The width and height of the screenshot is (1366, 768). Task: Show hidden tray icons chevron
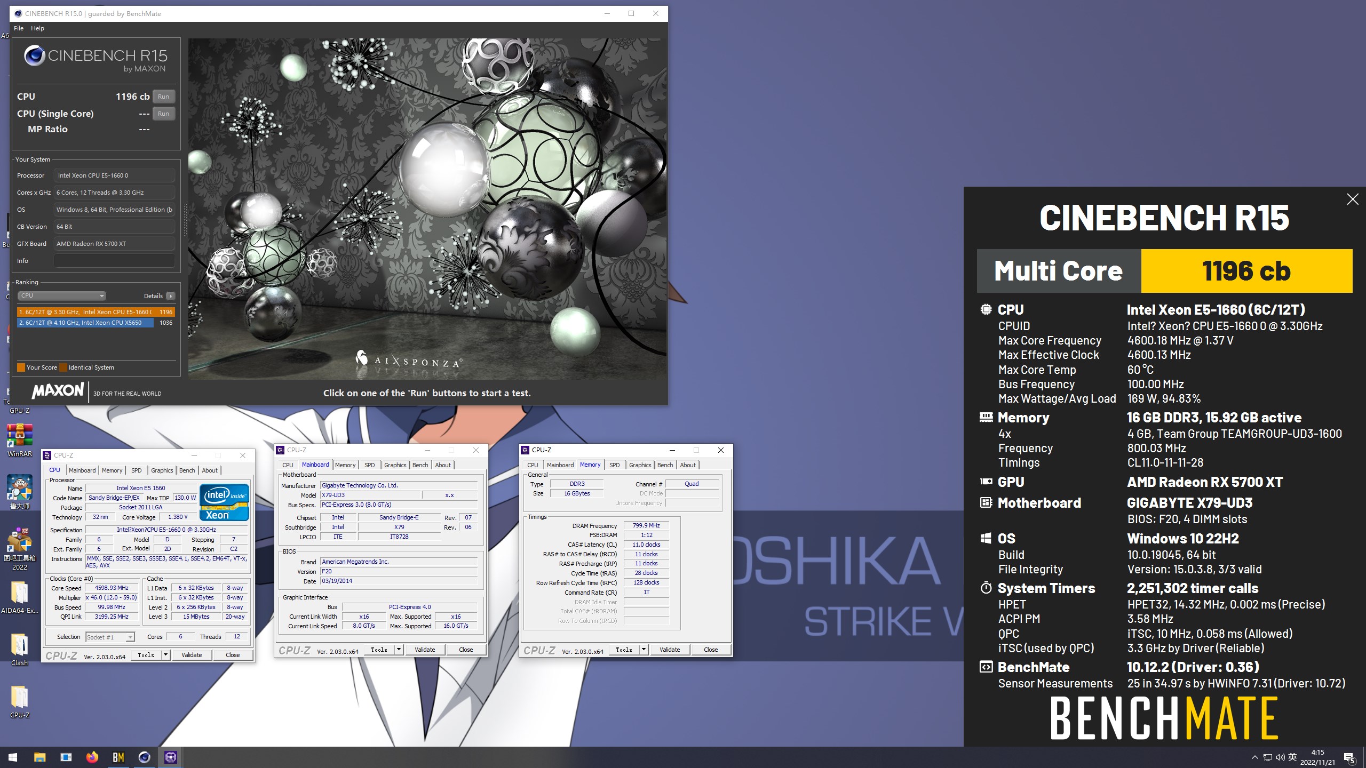tap(1255, 757)
